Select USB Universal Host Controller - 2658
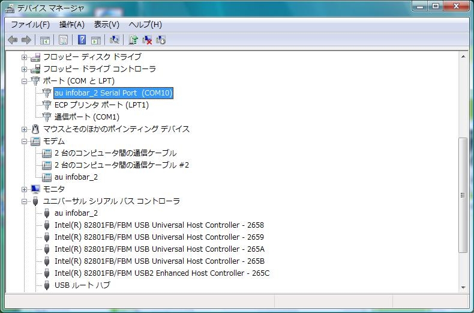 (x=160, y=225)
